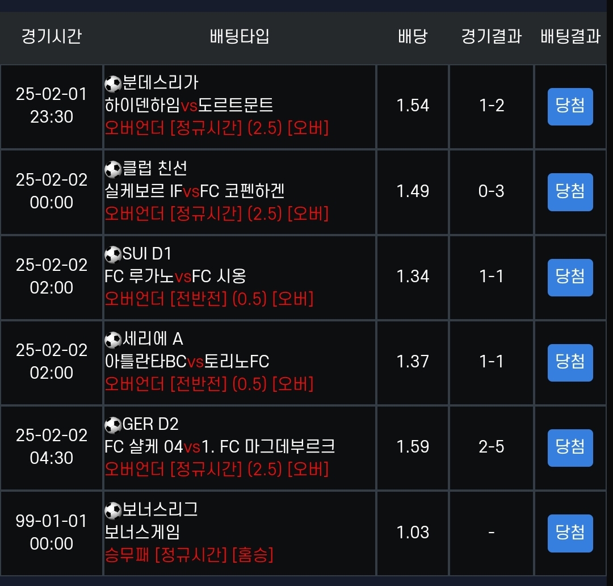Screen dimensions: 613x586
Task: Click the soccer ball icon beside 클럽 친선
Action: click(114, 169)
